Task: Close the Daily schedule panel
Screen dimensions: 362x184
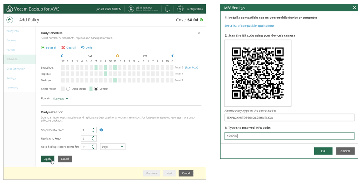Action: tap(199, 34)
